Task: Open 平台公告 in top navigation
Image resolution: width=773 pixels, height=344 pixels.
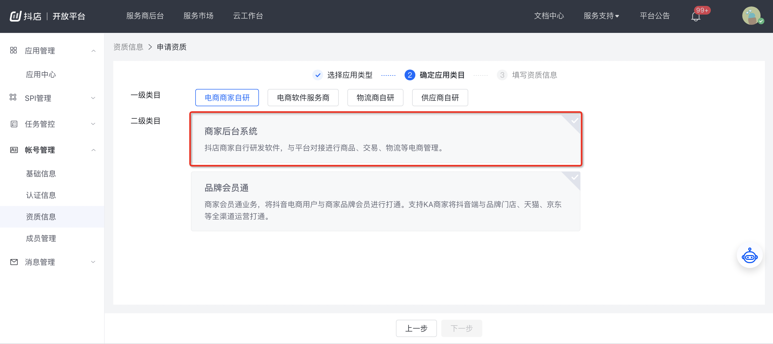Action: [655, 16]
